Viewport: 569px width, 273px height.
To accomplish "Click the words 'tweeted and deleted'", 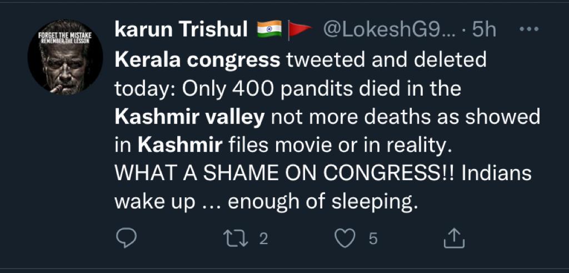I will tap(386, 59).
